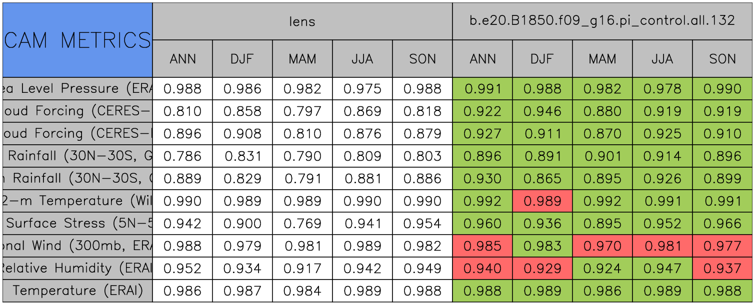Click the lens 0.769 MAM cell

(302, 224)
